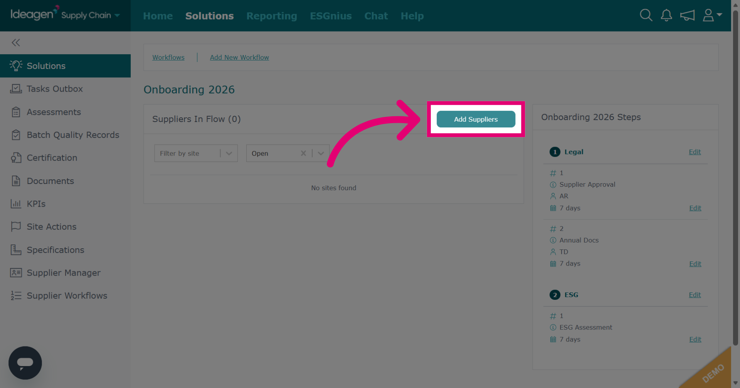Open Supplier Manager in sidebar
The height and width of the screenshot is (388, 740).
(x=66, y=273)
